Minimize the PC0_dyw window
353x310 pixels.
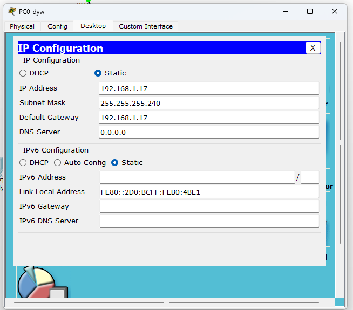(286, 11)
